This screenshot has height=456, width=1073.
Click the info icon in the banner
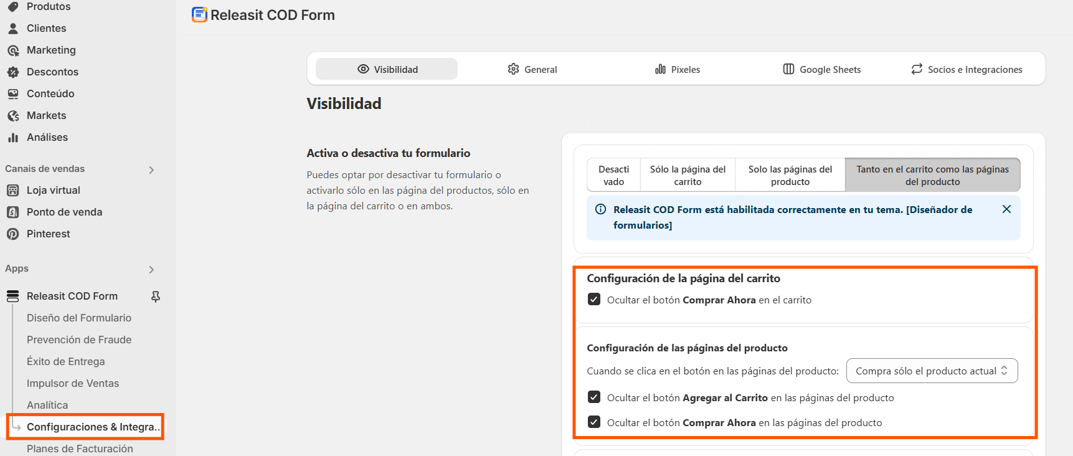[x=600, y=209]
